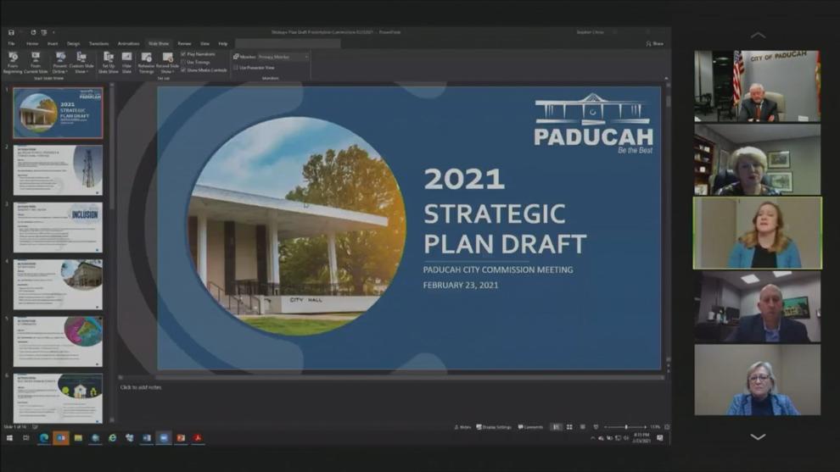Click Fit slide to window icon
The height and width of the screenshot is (472, 840).
pos(667,427)
